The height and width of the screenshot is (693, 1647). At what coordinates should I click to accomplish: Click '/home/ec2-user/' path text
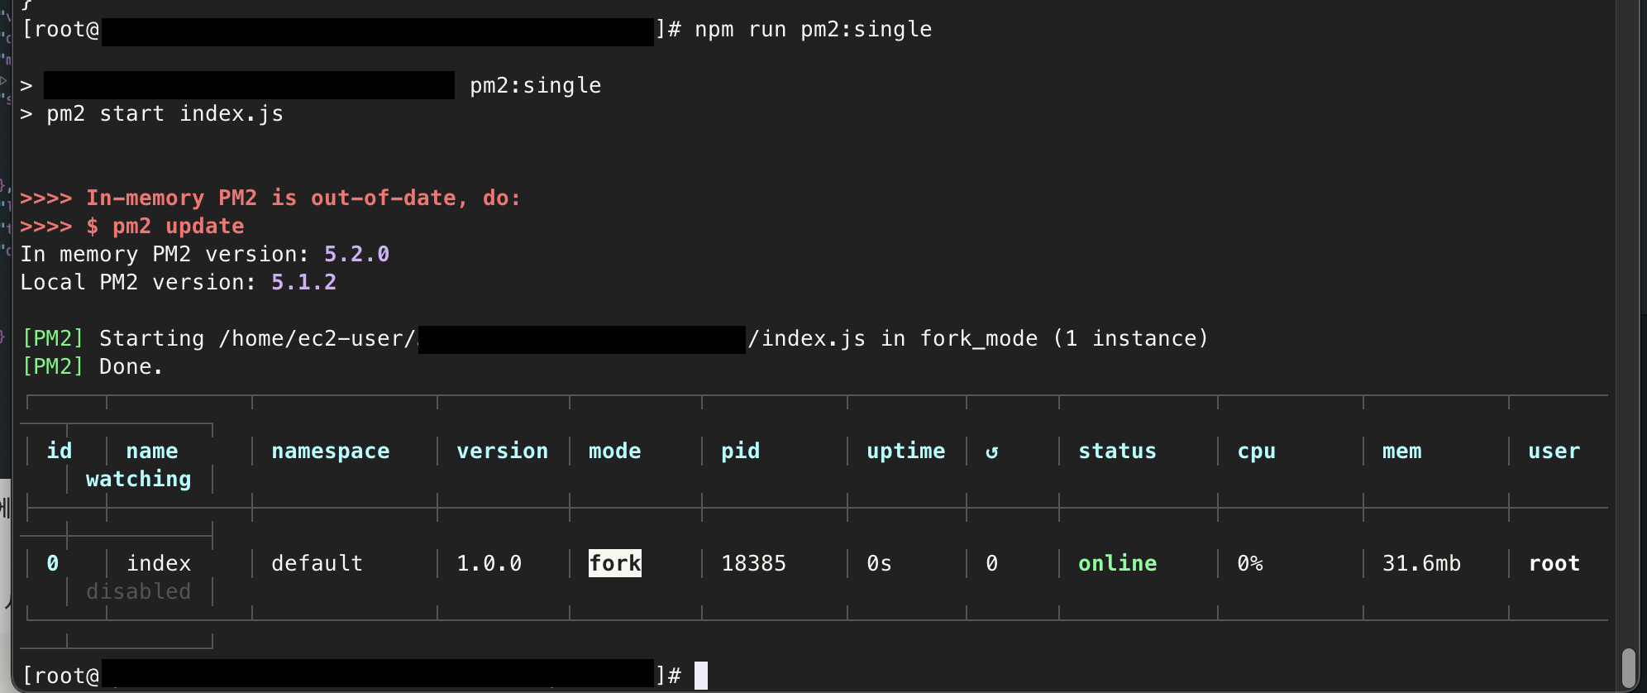317,338
